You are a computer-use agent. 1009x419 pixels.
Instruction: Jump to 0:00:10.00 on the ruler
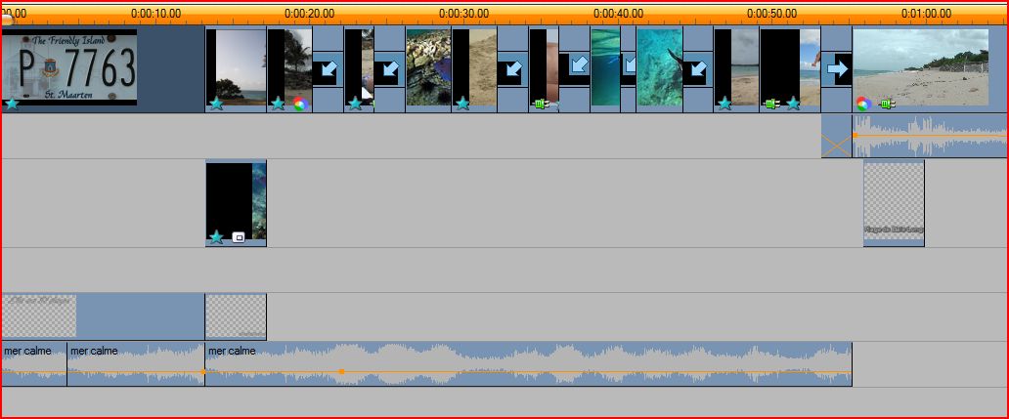[x=155, y=13]
